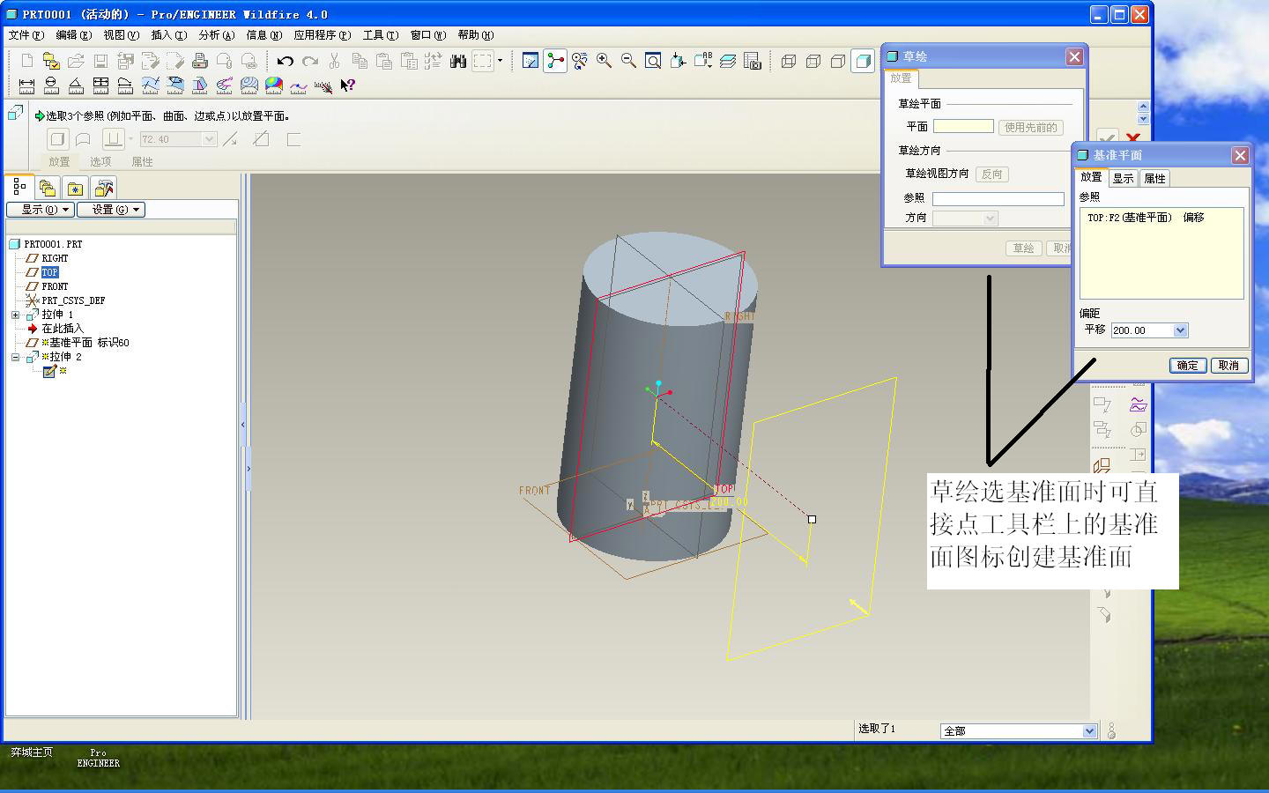This screenshot has width=1269, height=793.
Task: Open the depth option blind dropdown
Action: [130, 139]
